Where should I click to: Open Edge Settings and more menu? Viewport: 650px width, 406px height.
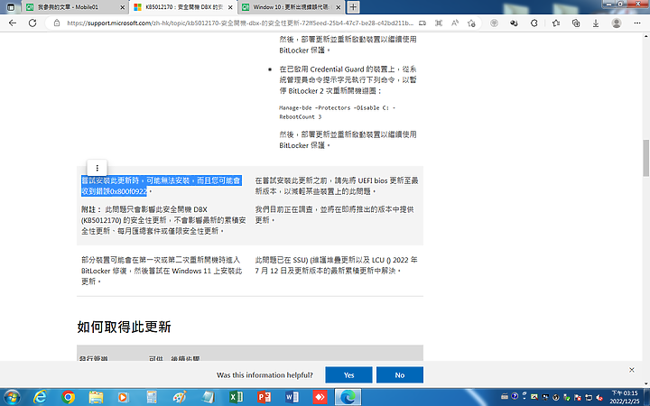click(637, 23)
